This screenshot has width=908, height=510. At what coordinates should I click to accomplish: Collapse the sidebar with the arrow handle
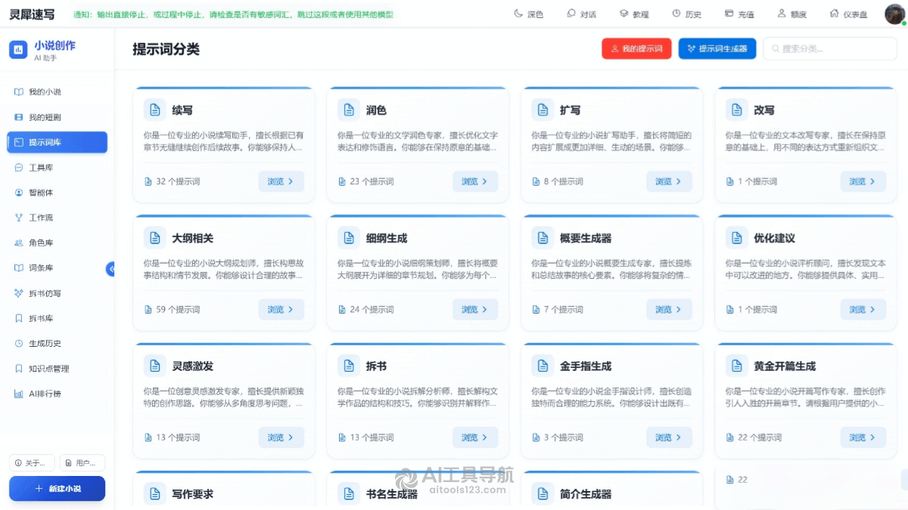110,268
